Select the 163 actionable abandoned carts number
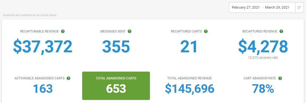Screen dimensions: 306x103 [43, 89]
